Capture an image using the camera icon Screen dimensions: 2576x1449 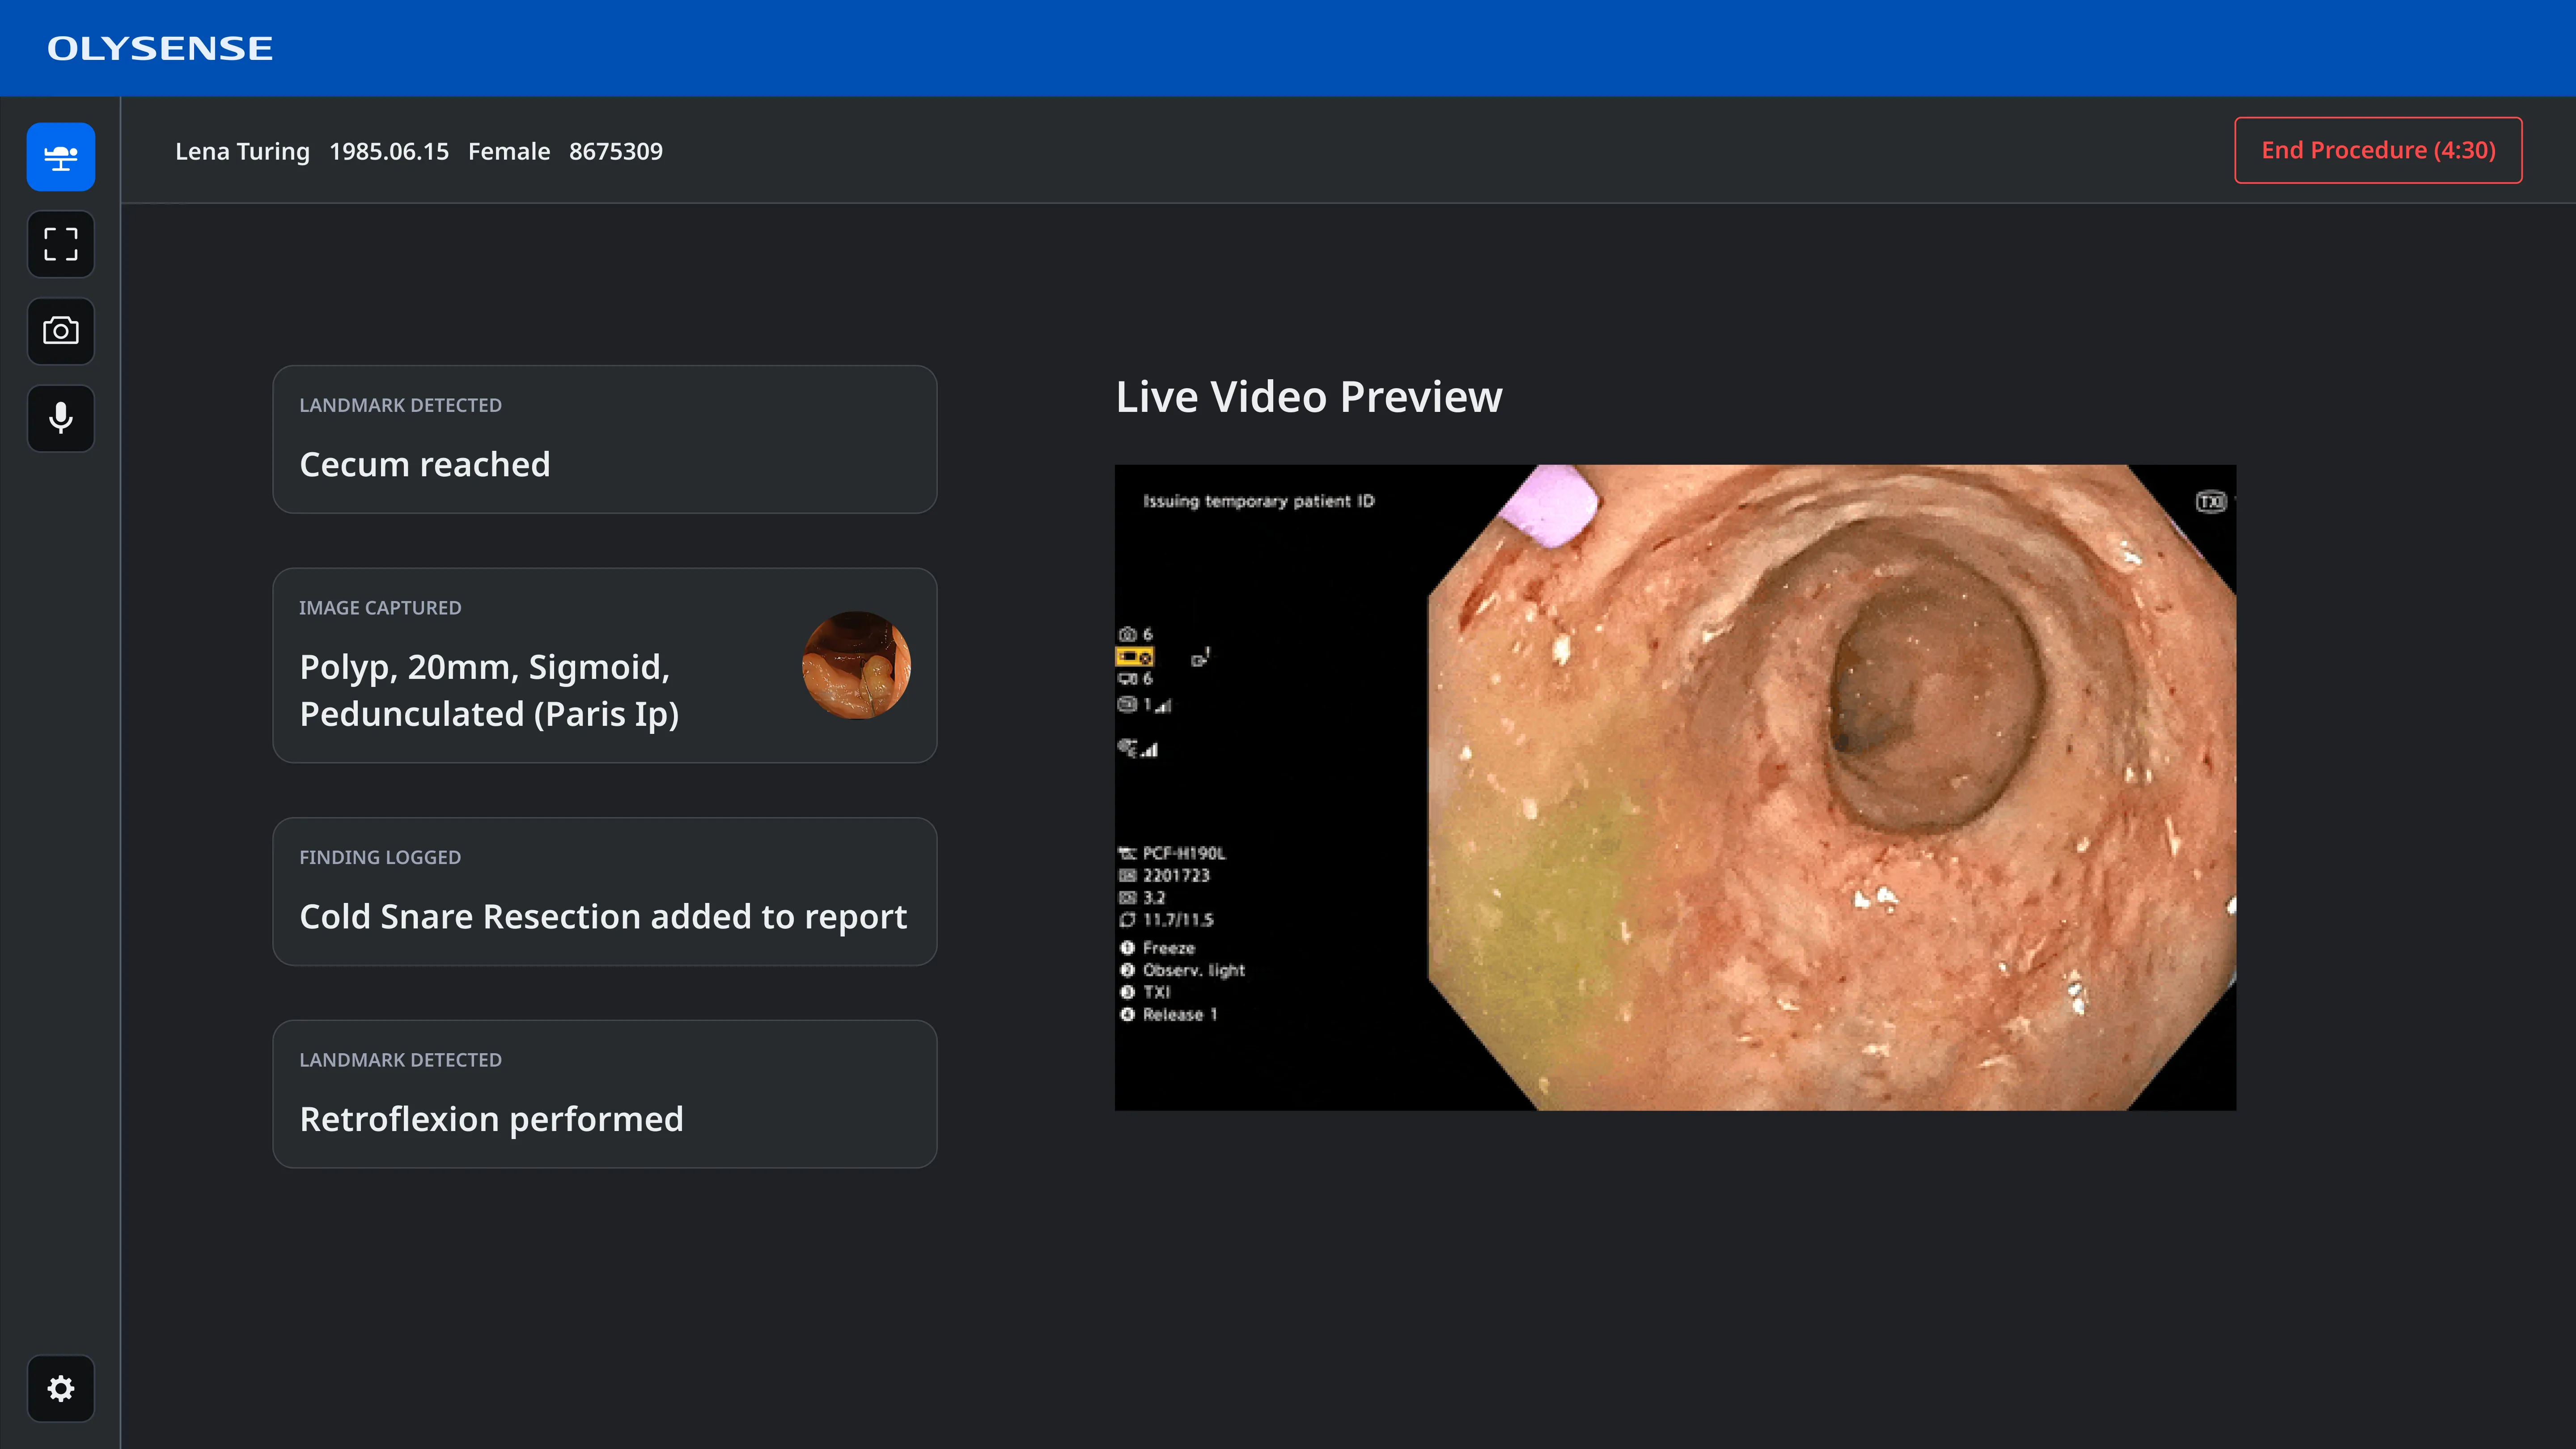60,331
